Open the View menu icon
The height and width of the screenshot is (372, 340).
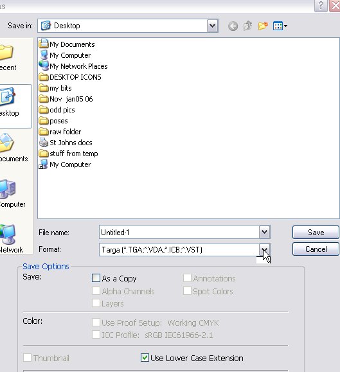pyautogui.click(x=280, y=26)
